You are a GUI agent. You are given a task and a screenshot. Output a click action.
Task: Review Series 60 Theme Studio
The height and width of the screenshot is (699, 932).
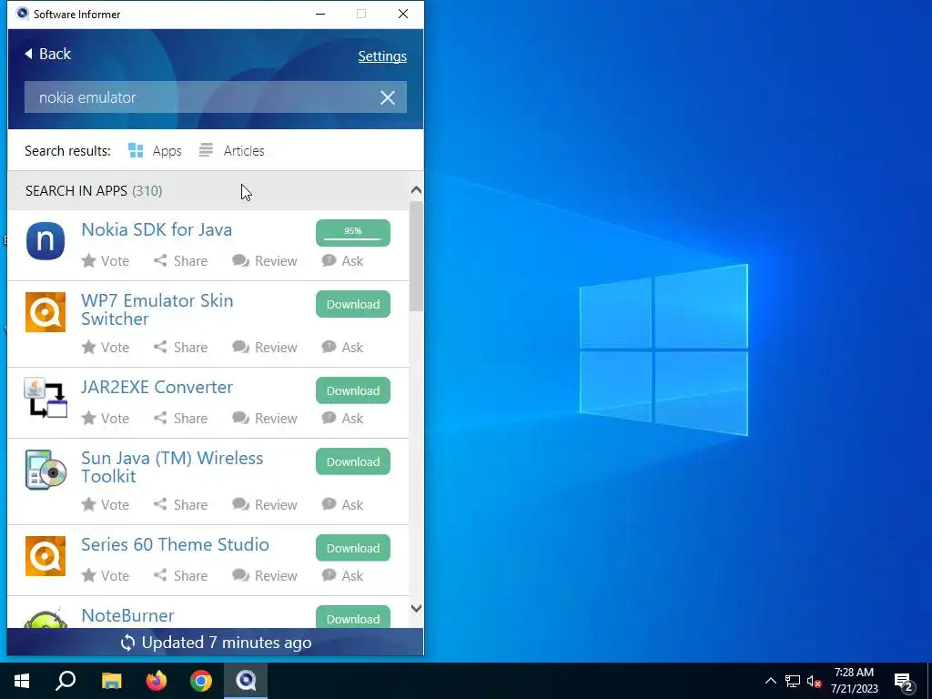tap(265, 576)
